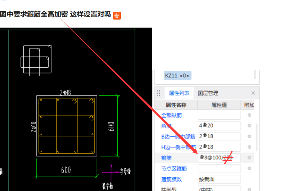Viewport: 281px width, 191px height.
Task: Click the orange 专 badge after the question title
Action: click(x=117, y=16)
